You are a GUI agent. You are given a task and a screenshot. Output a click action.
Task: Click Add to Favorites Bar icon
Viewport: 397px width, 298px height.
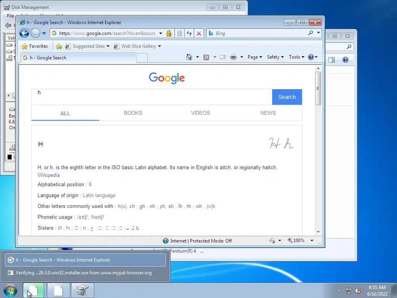(59, 46)
